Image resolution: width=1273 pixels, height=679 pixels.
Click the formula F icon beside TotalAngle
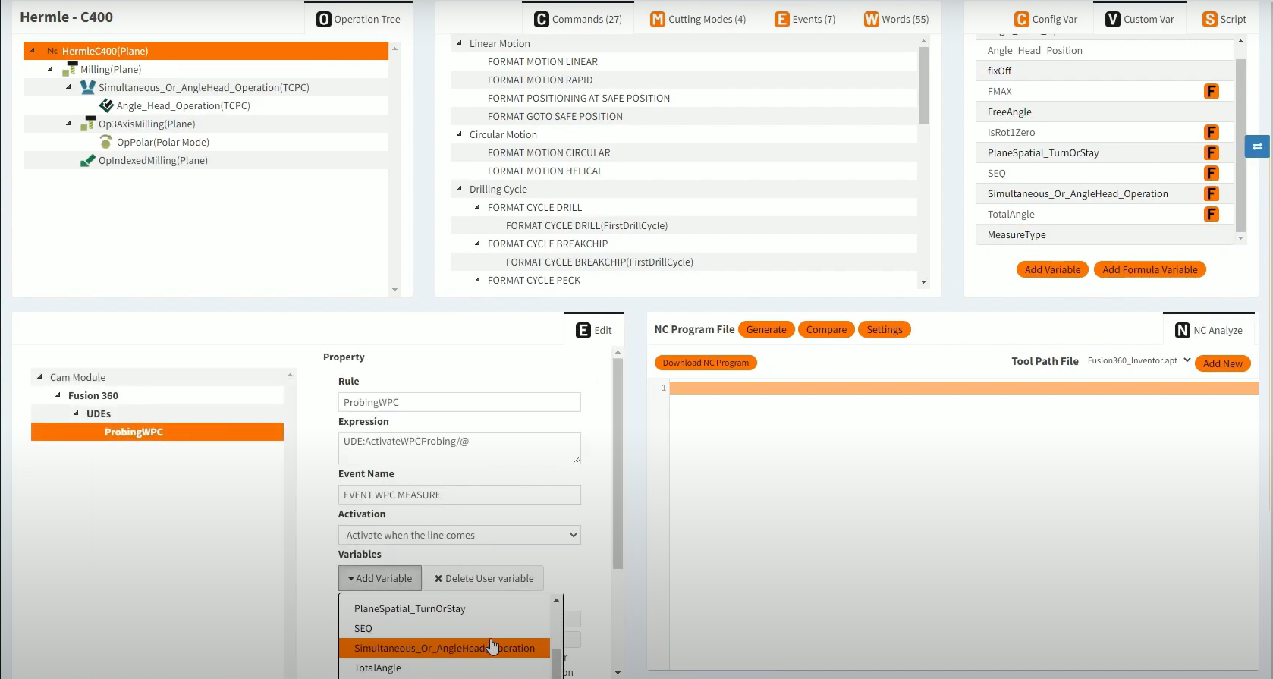1211,214
